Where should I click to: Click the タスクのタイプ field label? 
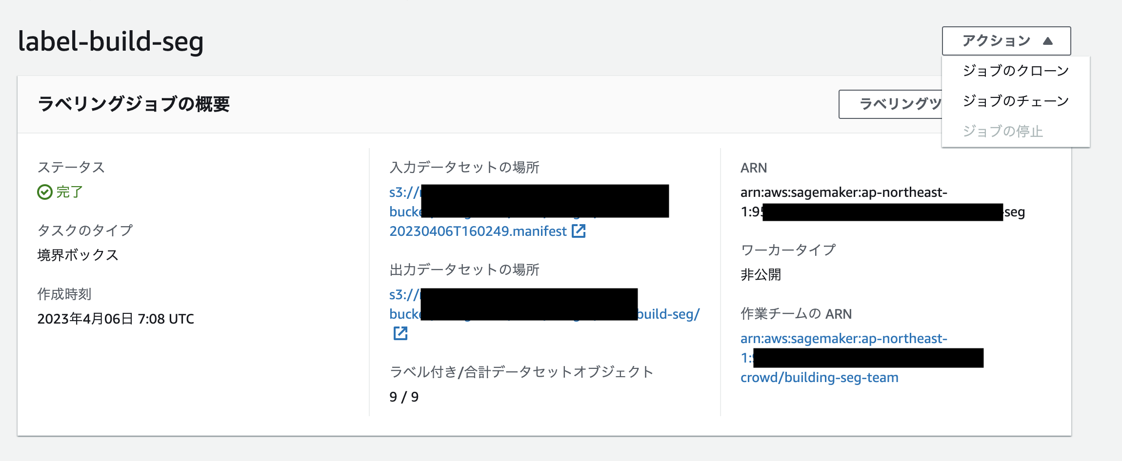tap(85, 230)
